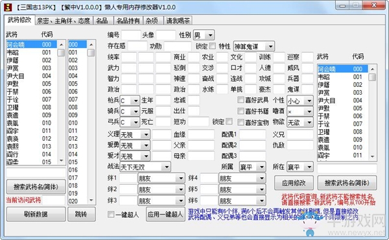Open the 性别 dropdown
Image resolution: width=389 pixels, height=240 pixels.
[x=204, y=35]
